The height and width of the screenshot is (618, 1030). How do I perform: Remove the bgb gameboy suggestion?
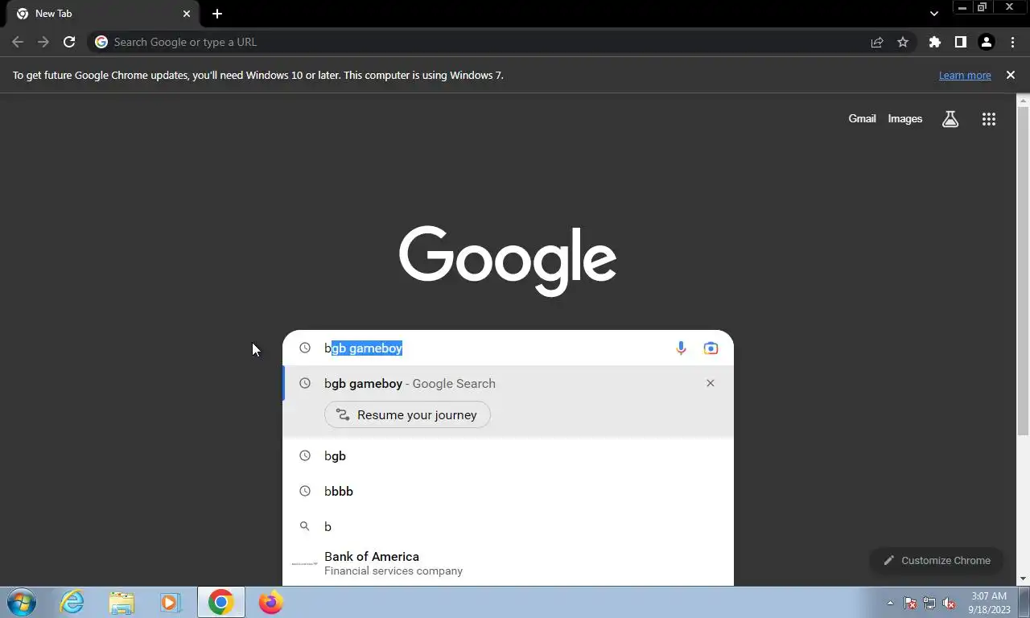tap(710, 383)
